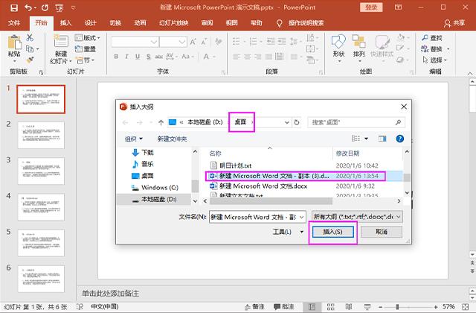The height and width of the screenshot is (313, 476).
Task: Toggle preview pane icon in dialog
Action: [x=382, y=139]
